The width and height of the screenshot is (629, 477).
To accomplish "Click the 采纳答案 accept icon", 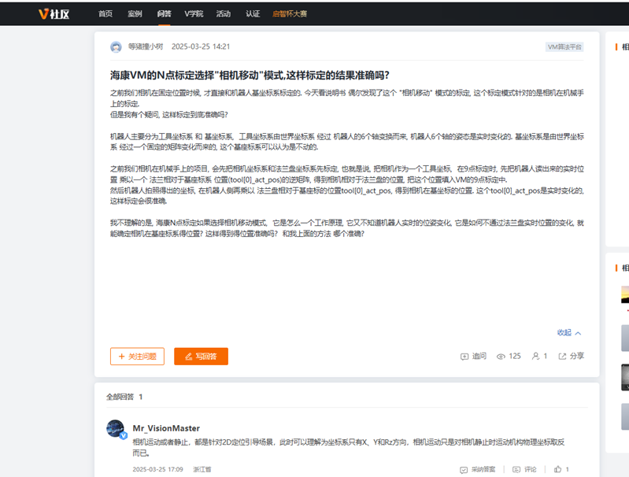I will (x=464, y=469).
